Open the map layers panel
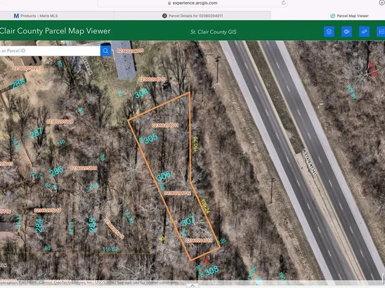The height and width of the screenshot is (288, 385). point(329,32)
